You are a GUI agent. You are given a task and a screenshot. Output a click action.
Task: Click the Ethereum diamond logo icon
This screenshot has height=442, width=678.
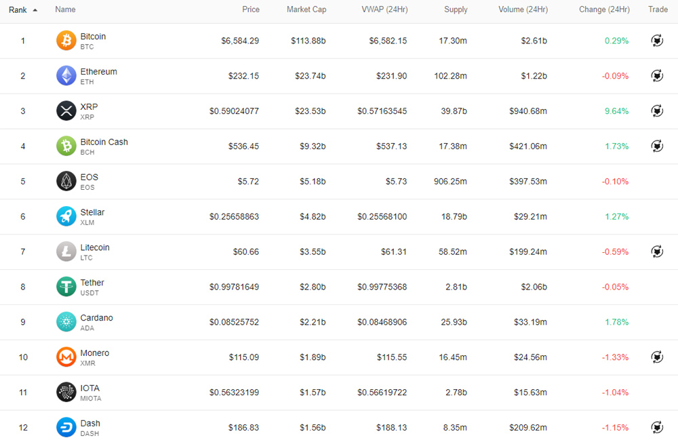pyautogui.click(x=66, y=76)
